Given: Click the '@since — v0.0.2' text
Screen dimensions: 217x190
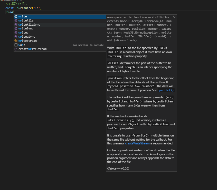Looking at the screenshot, I should [x=118, y=168].
